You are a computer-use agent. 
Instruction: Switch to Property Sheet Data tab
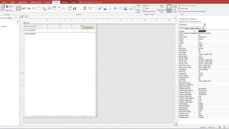click(187, 28)
